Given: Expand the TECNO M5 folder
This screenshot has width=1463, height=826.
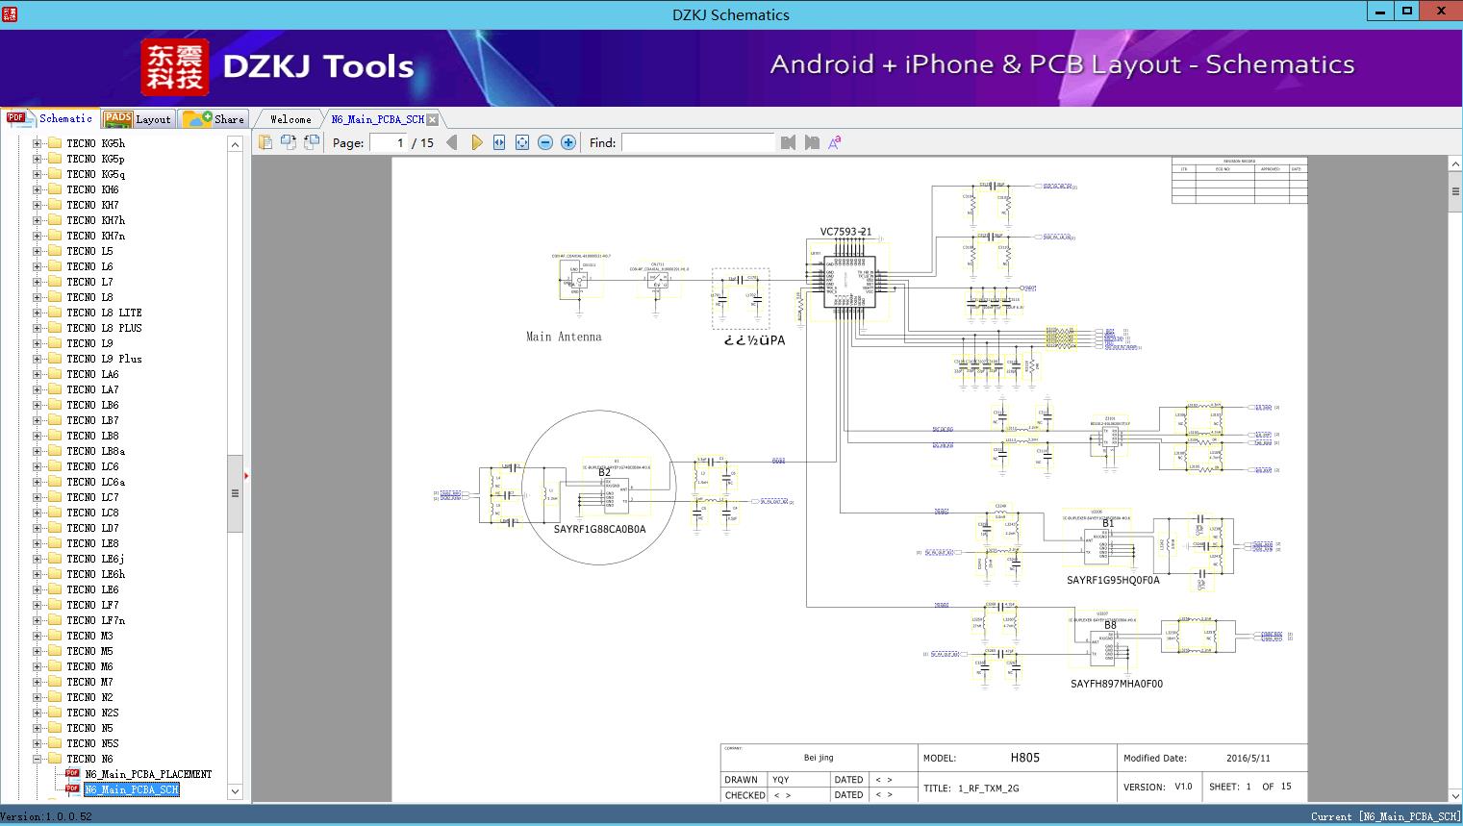Looking at the screenshot, I should tap(37, 651).
